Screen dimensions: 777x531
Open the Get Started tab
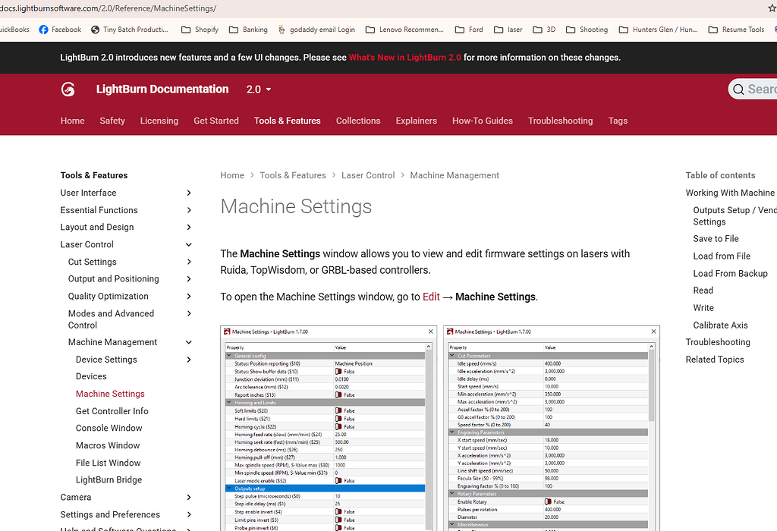point(216,121)
